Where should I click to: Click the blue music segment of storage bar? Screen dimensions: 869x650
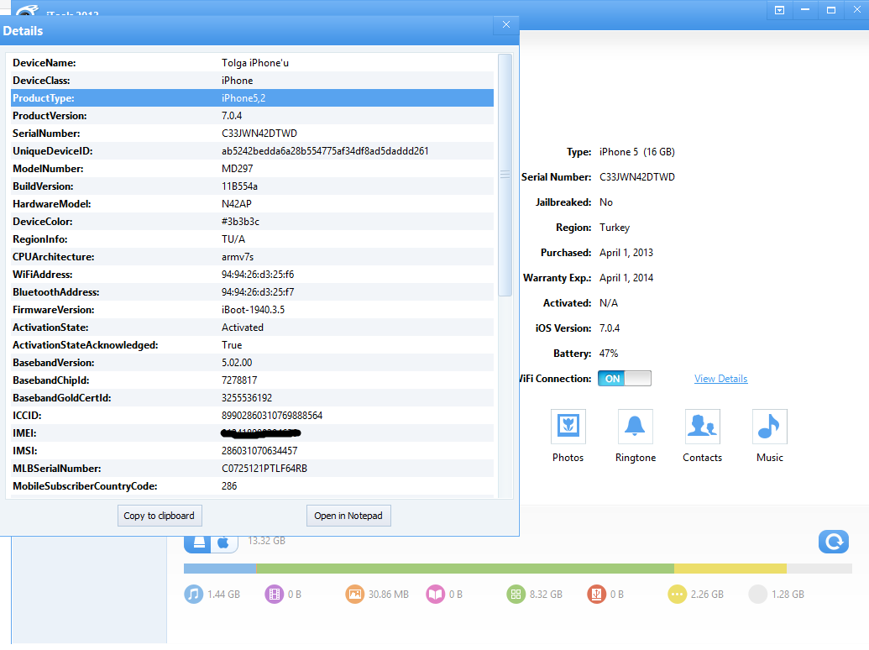(219, 569)
